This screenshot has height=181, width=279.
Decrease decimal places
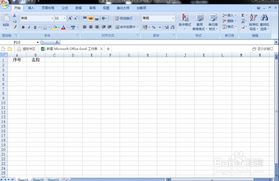[172, 27]
